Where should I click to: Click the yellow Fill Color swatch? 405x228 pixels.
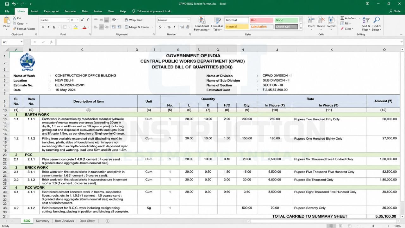75,27
